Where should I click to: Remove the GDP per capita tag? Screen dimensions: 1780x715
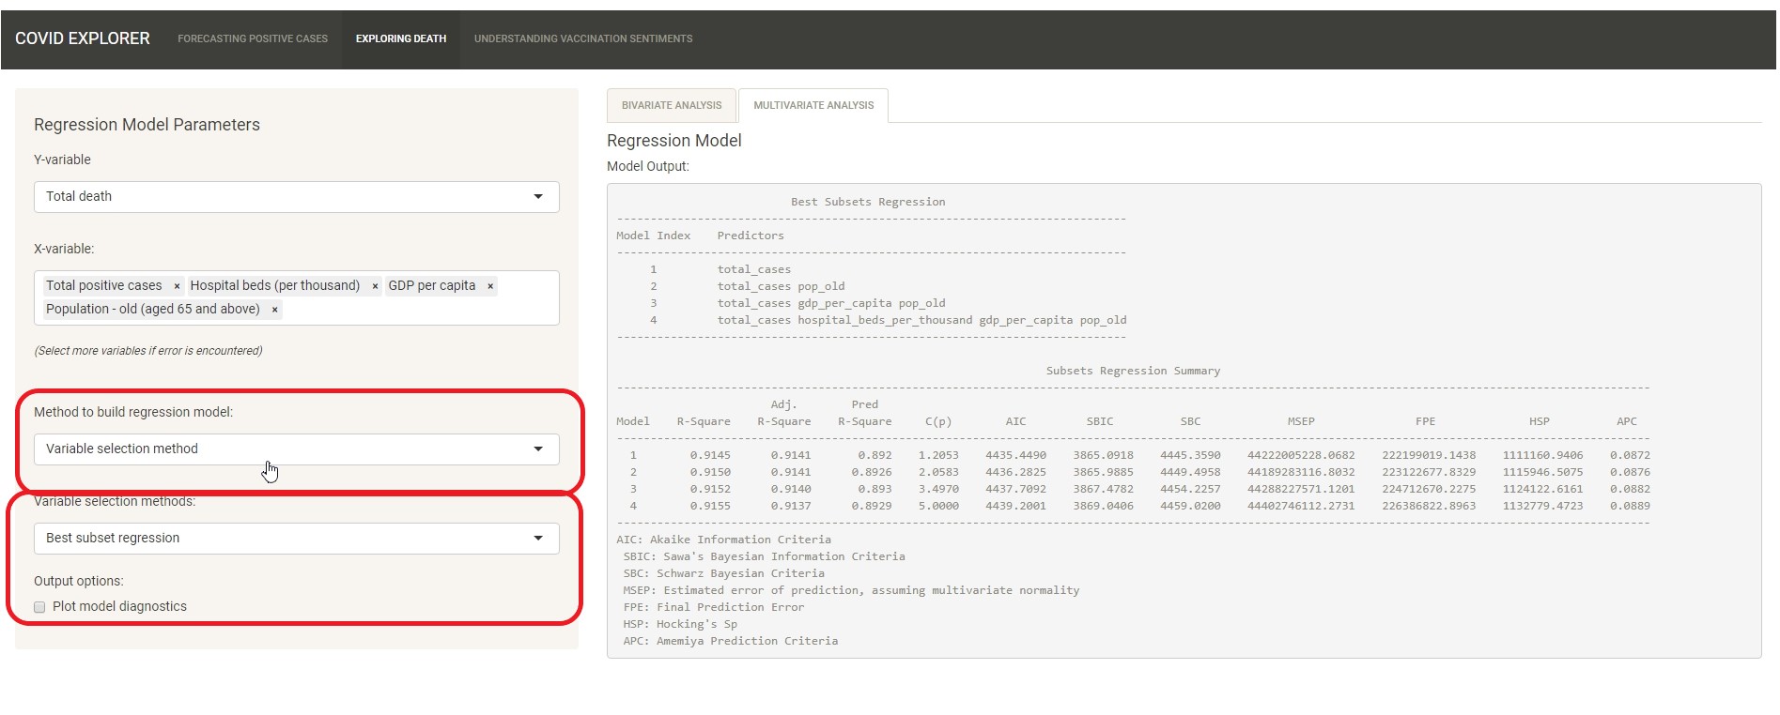click(x=490, y=286)
